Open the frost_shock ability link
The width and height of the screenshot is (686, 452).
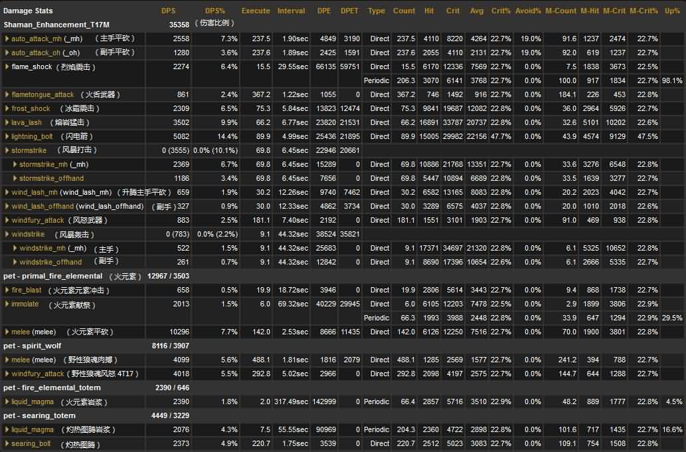(x=31, y=108)
